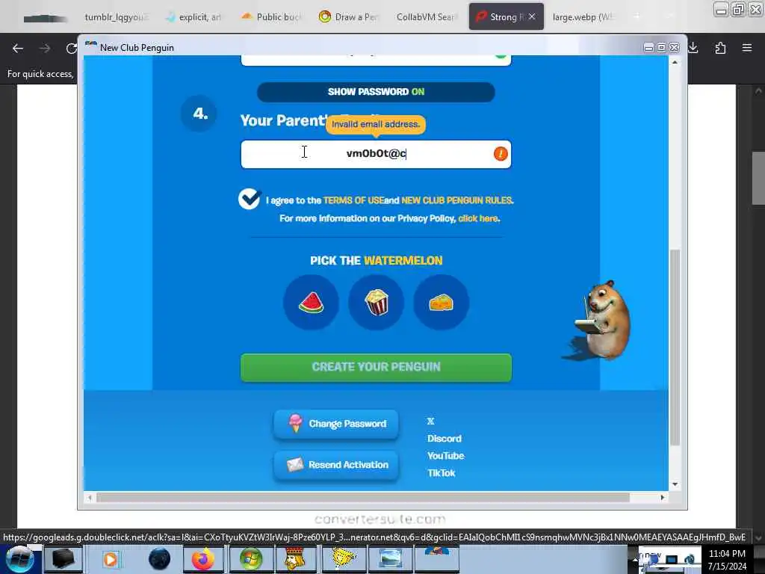This screenshot has height=574, width=765.
Task: Click the Resend Activation button
Action: pyautogui.click(x=336, y=465)
